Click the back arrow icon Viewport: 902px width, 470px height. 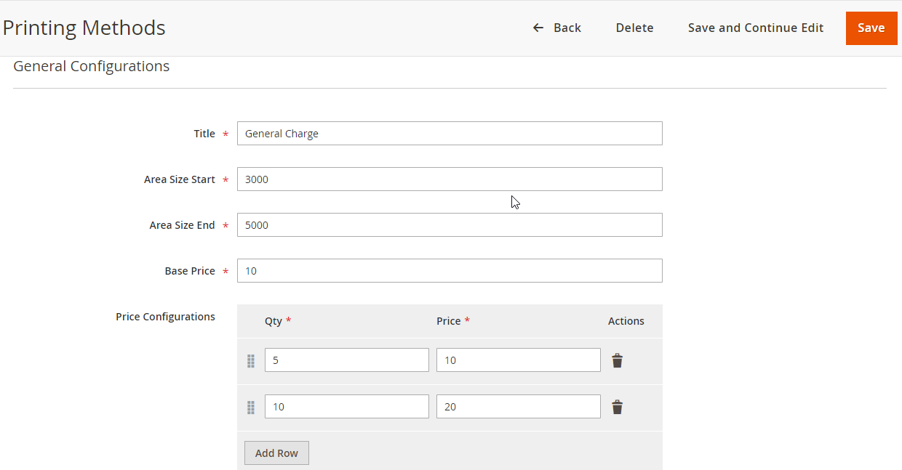click(x=538, y=28)
